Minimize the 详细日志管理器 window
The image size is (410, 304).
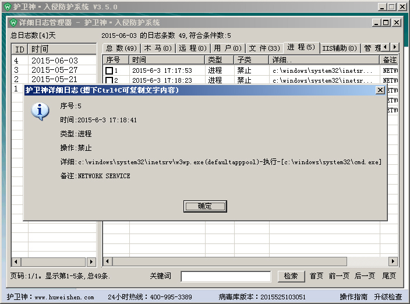(x=377, y=23)
